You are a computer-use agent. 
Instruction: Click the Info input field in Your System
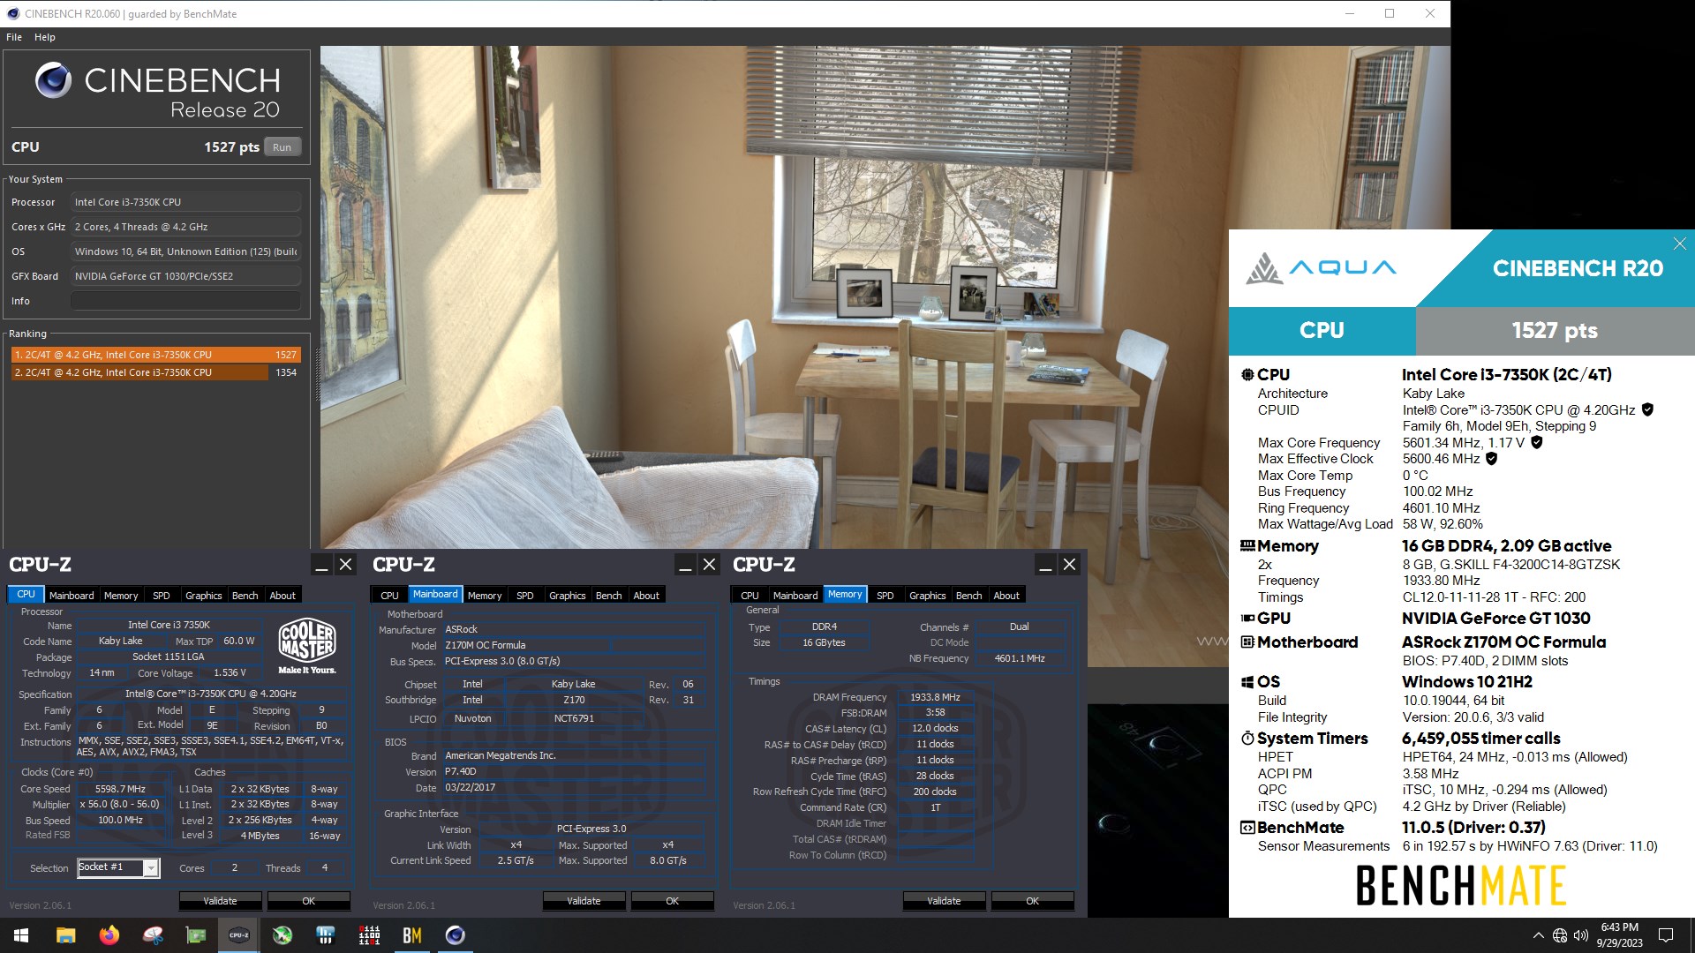pyautogui.click(x=185, y=301)
